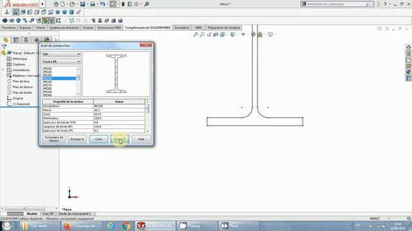Click the beam section preview thumbnail
412x231 pixels.
[x=116, y=74]
